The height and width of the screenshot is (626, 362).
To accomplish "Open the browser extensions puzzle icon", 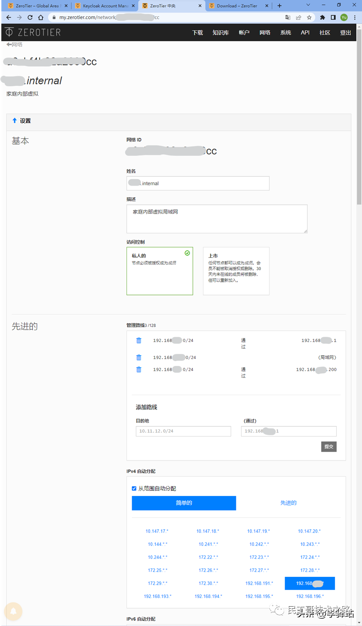I will (322, 18).
